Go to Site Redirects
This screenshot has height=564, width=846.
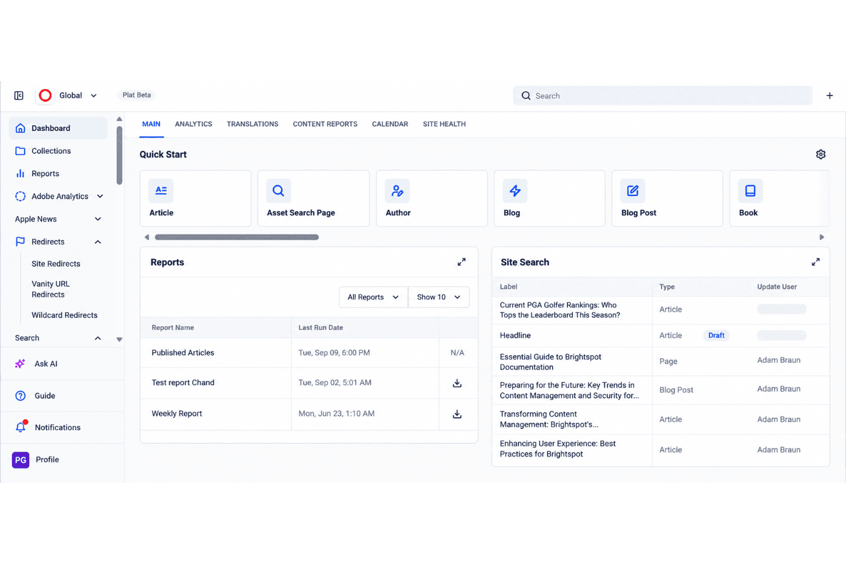pos(56,263)
